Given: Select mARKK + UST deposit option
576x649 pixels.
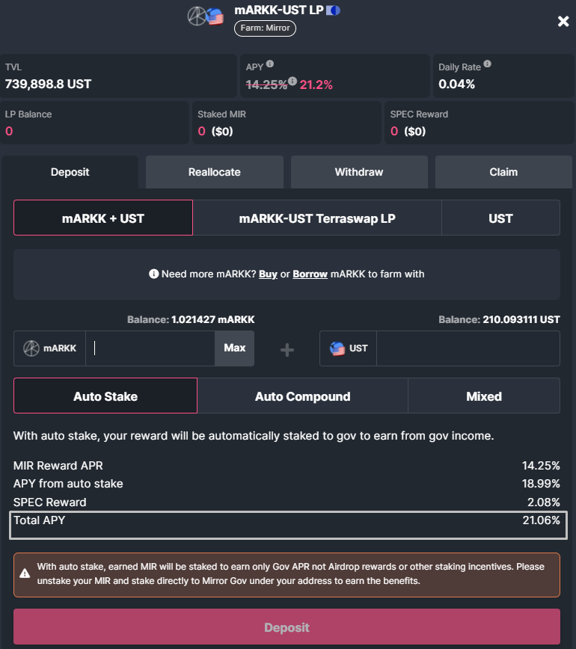Looking at the screenshot, I should (103, 218).
